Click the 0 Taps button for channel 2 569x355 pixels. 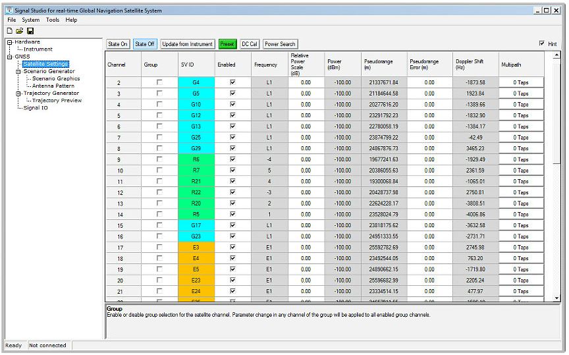pyautogui.click(x=521, y=82)
